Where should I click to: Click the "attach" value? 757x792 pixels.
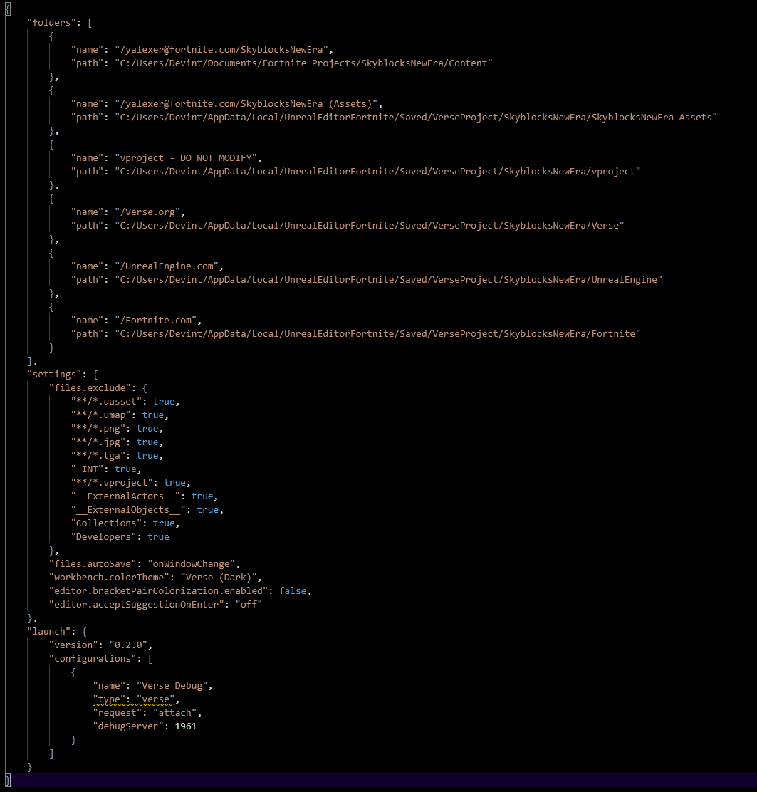[174, 713]
